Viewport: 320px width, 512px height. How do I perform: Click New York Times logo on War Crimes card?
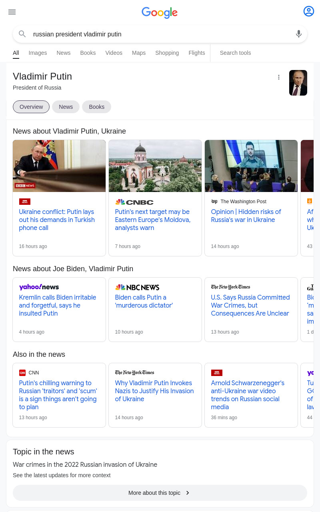click(x=230, y=287)
